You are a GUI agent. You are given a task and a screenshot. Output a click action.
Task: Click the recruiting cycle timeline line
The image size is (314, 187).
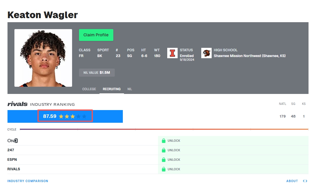click(164, 129)
